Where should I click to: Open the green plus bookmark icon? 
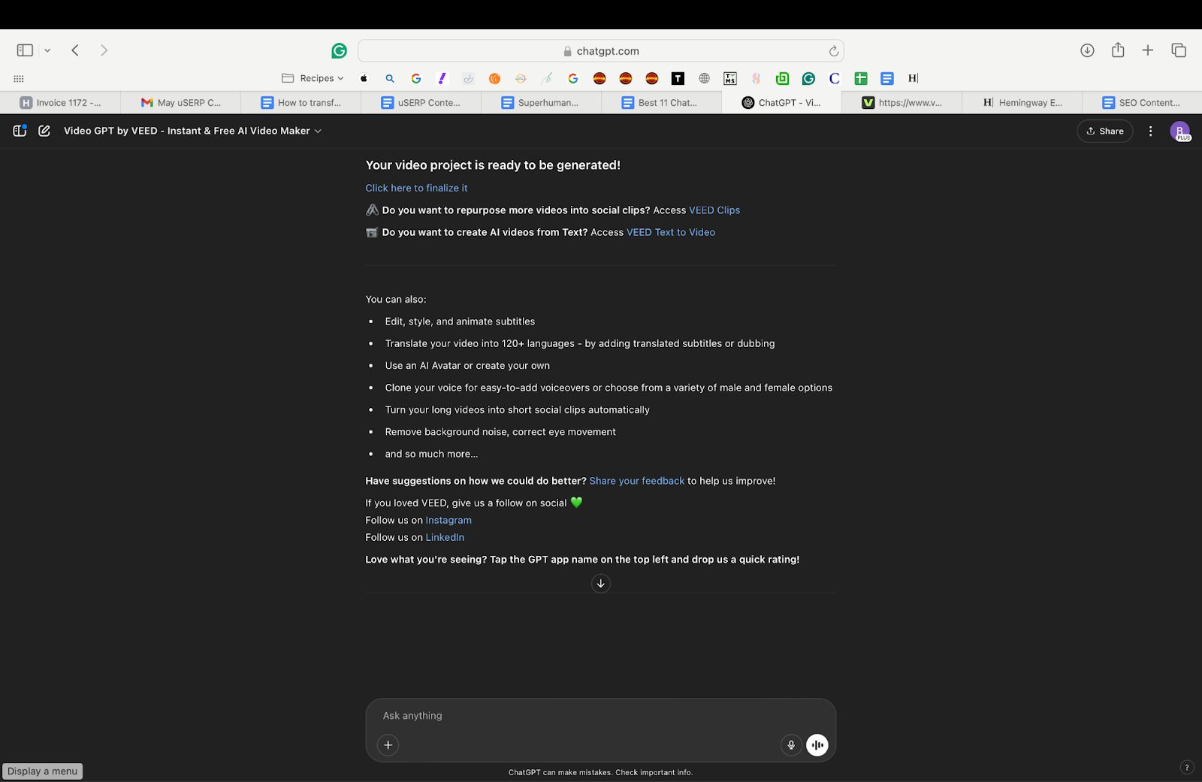click(861, 78)
